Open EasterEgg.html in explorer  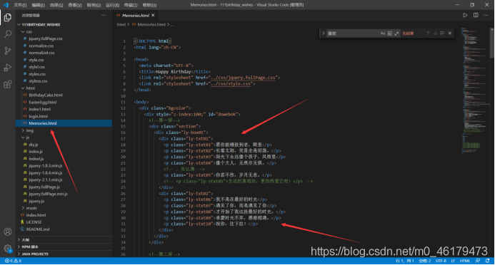click(x=43, y=103)
